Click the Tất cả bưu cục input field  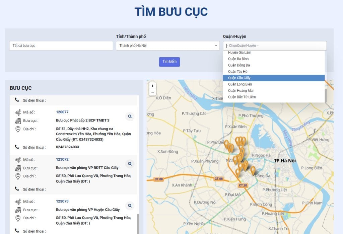tap(61, 46)
